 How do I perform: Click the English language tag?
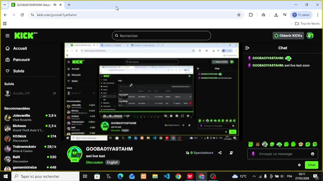[x=112, y=162]
